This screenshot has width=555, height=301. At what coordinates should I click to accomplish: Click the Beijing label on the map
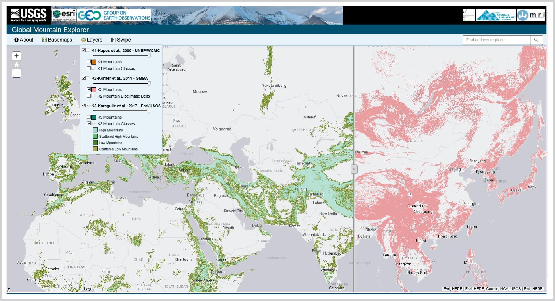point(455,169)
